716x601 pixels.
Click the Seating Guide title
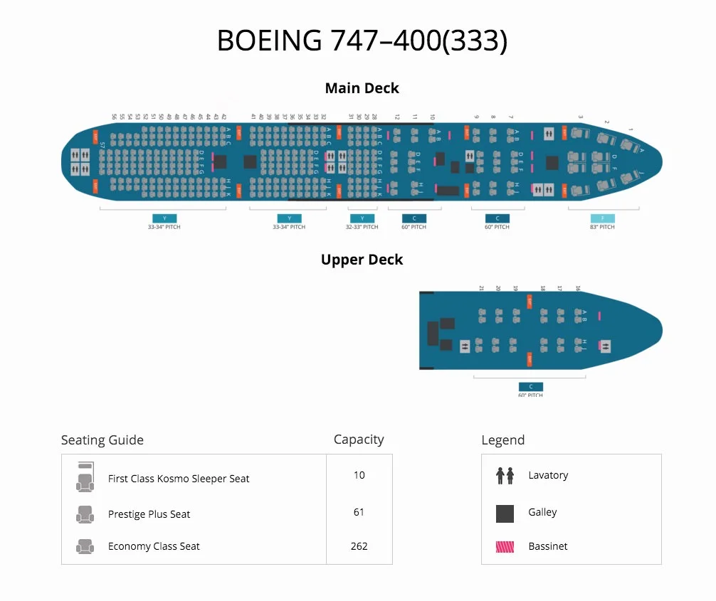tap(102, 440)
